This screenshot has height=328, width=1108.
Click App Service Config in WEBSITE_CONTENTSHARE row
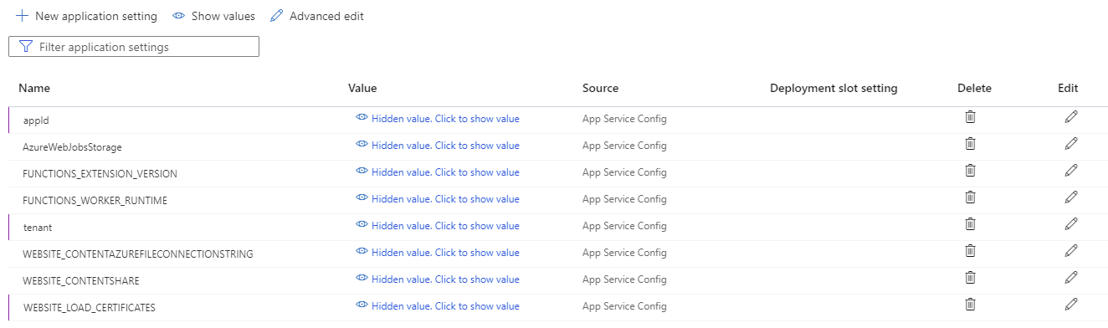(x=624, y=279)
